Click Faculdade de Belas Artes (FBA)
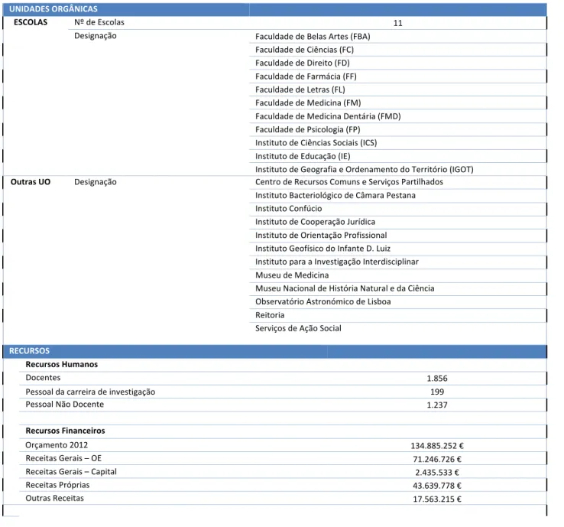 pos(313,37)
